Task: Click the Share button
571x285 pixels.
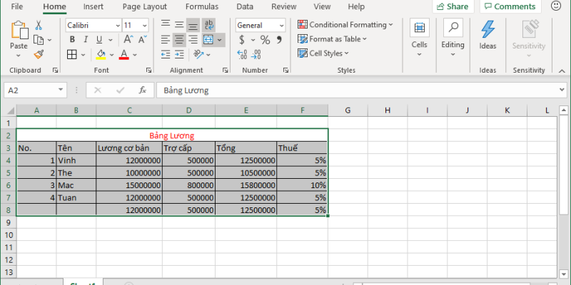Action: click(x=453, y=6)
